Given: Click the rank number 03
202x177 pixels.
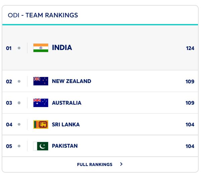Looking at the screenshot, I should pos(9,103).
